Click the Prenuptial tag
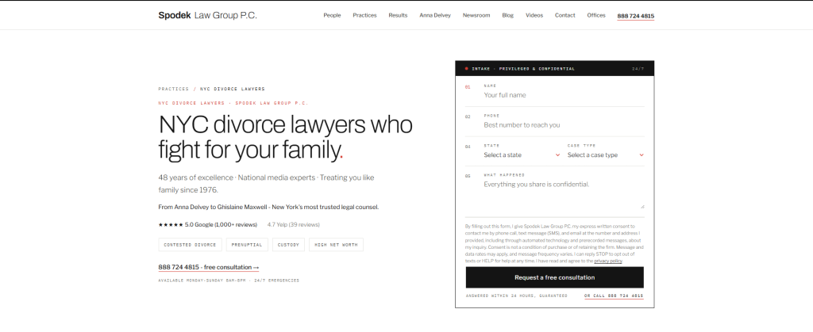The height and width of the screenshot is (332, 813). click(247, 245)
